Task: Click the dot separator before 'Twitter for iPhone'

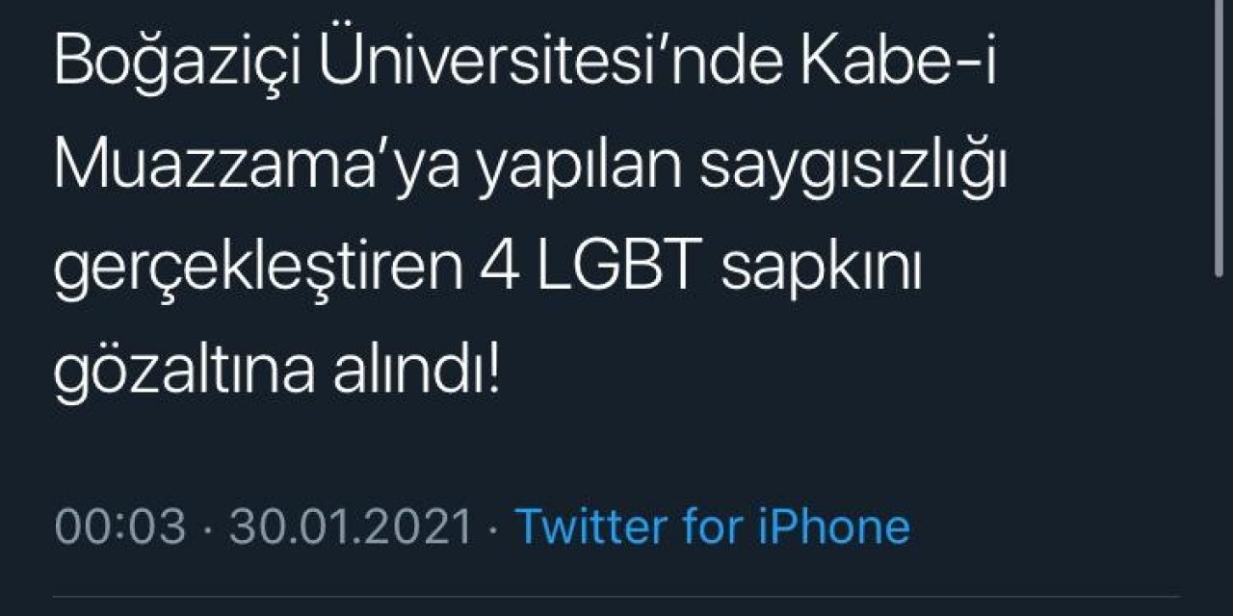Action: coord(493,527)
